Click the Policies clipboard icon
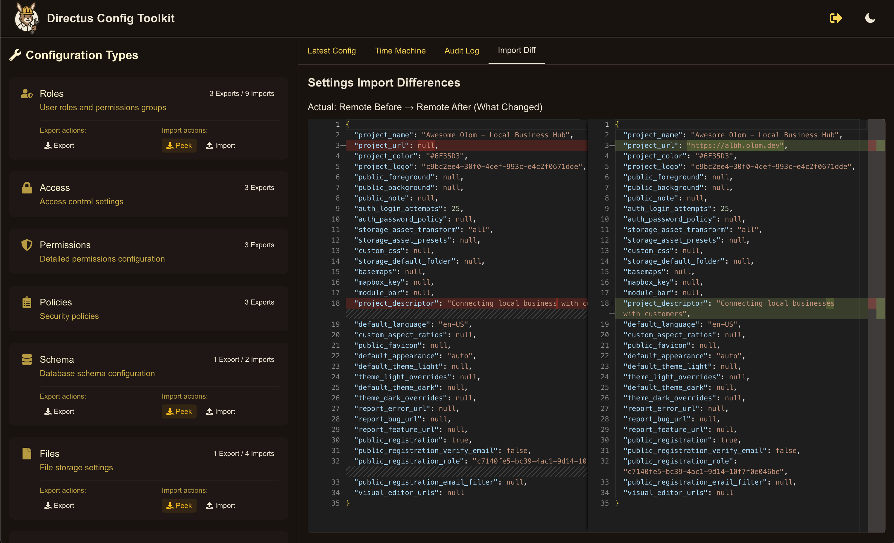The width and height of the screenshot is (894, 543). tap(27, 302)
